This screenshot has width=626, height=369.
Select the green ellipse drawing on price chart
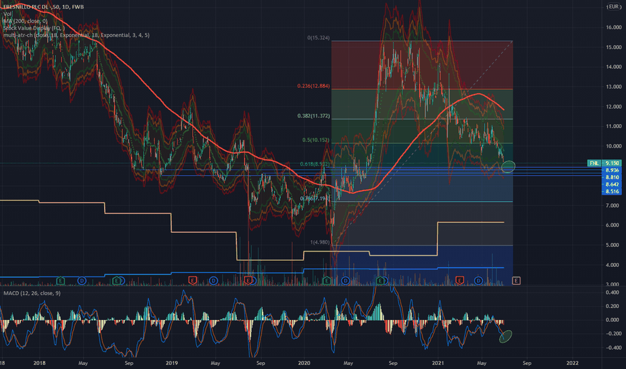[x=508, y=166]
